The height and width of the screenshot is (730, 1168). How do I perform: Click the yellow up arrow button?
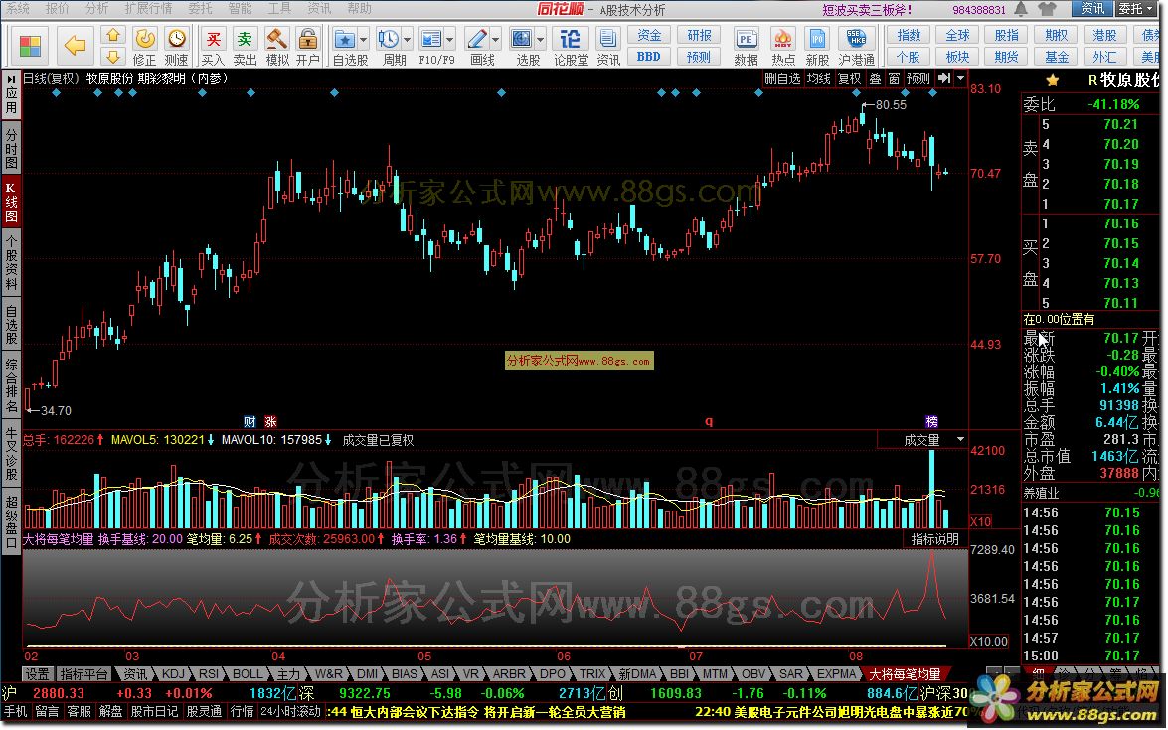click(112, 35)
